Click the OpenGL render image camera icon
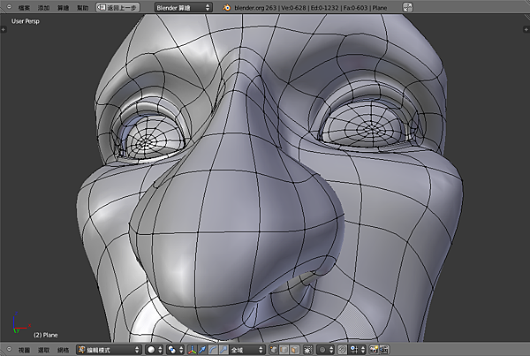The height and width of the screenshot is (356, 530). (x=375, y=350)
